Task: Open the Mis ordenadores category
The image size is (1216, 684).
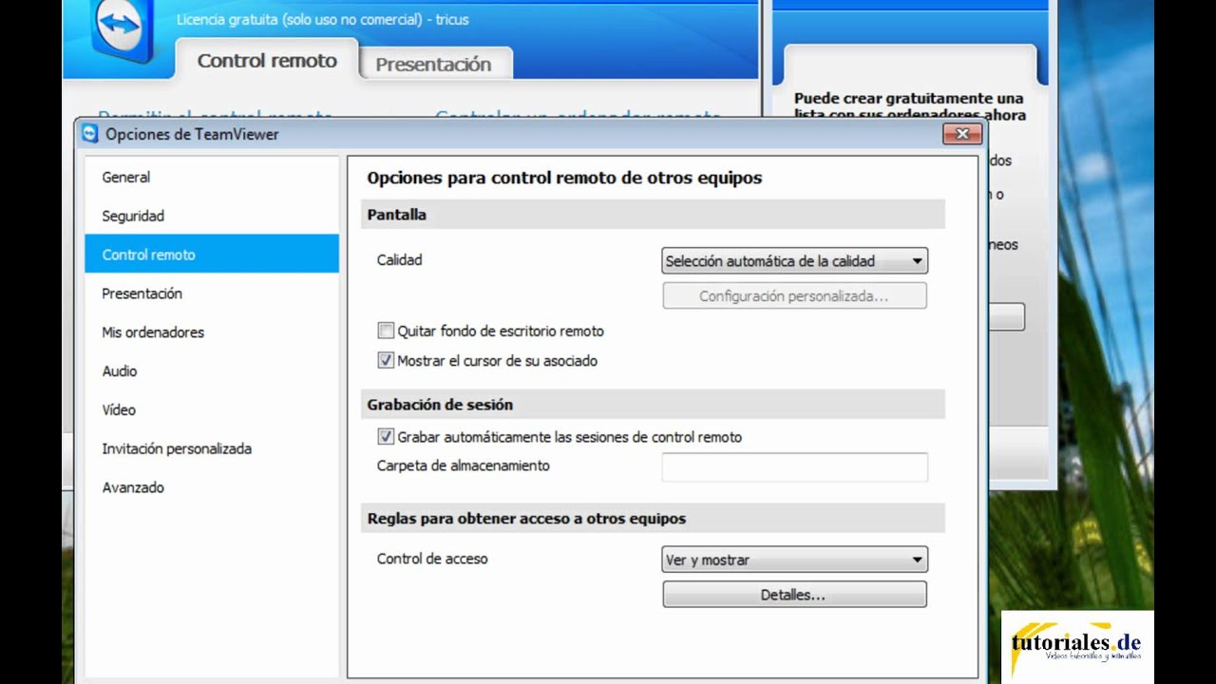Action: pyautogui.click(x=212, y=332)
